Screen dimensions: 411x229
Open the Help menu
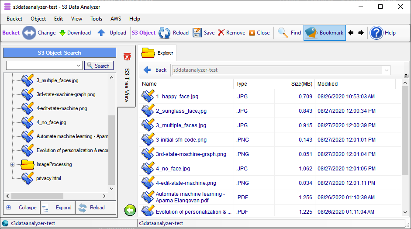135,19
